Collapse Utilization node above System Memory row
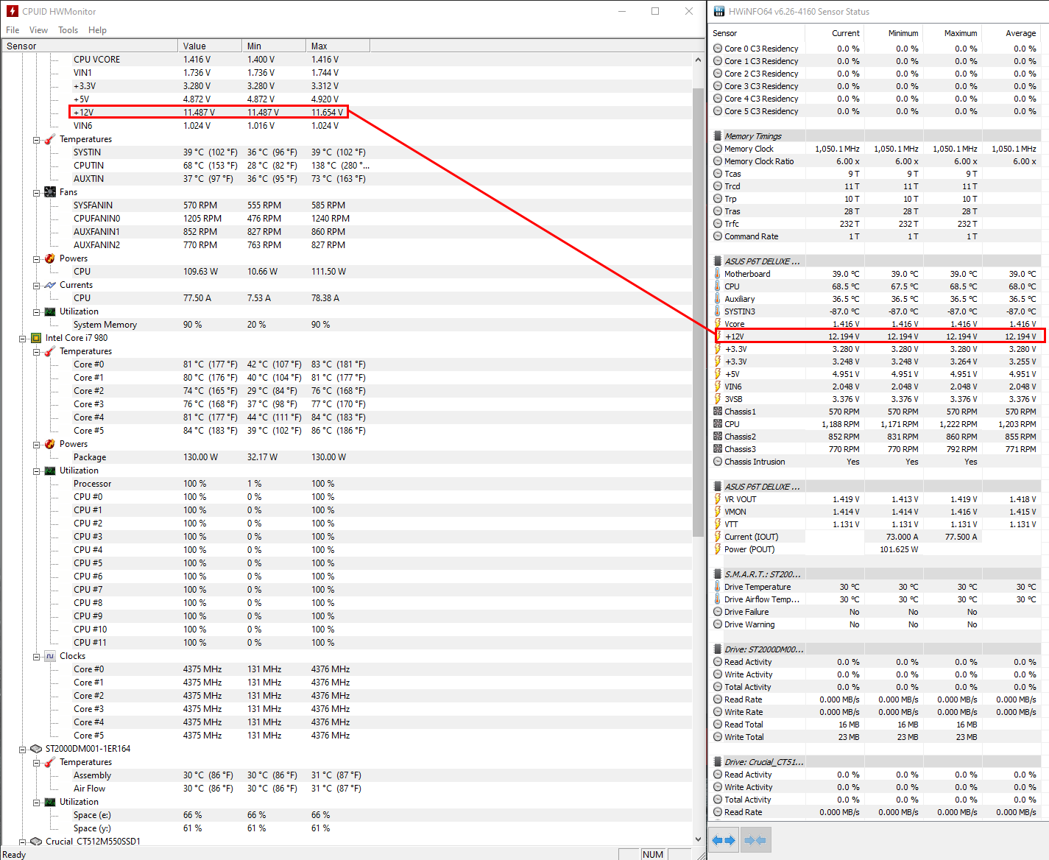This screenshot has width=1049, height=860. pos(36,312)
